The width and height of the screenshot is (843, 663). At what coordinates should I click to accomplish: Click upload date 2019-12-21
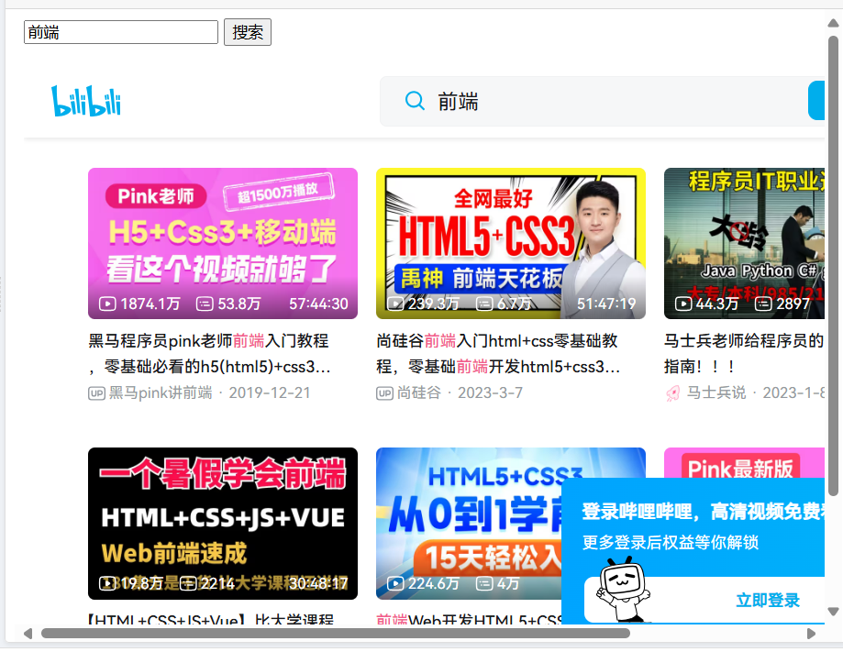[x=270, y=392]
